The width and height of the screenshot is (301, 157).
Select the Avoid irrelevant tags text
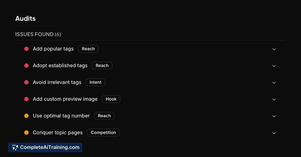(57, 82)
